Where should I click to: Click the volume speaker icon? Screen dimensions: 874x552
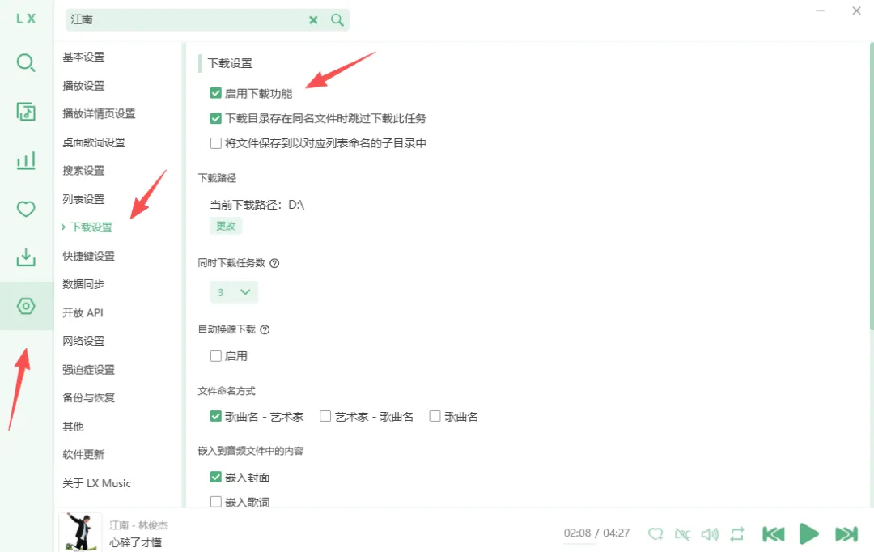pyautogui.click(x=710, y=534)
